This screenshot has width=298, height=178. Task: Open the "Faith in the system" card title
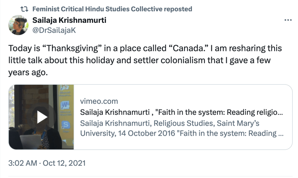[181, 112]
